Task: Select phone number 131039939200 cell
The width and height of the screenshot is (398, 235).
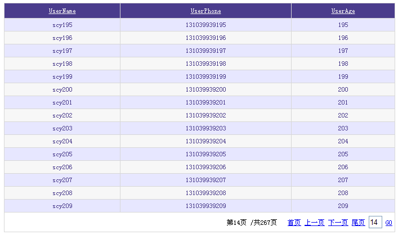Action: [205, 89]
